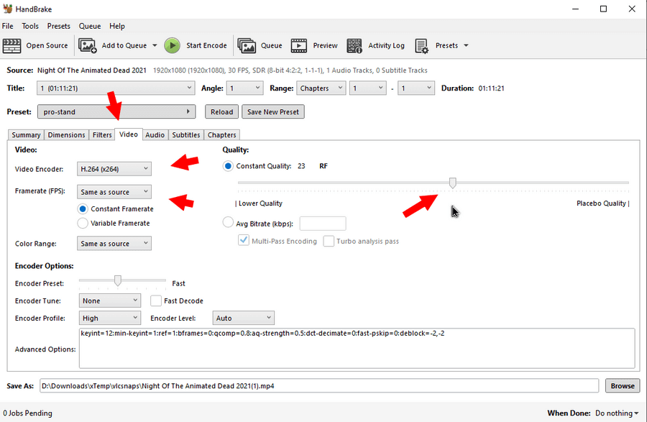Click the Browse button

click(x=622, y=386)
